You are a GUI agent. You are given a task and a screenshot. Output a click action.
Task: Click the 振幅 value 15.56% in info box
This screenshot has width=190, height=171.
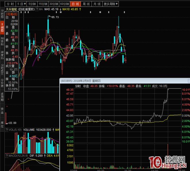[13, 83]
